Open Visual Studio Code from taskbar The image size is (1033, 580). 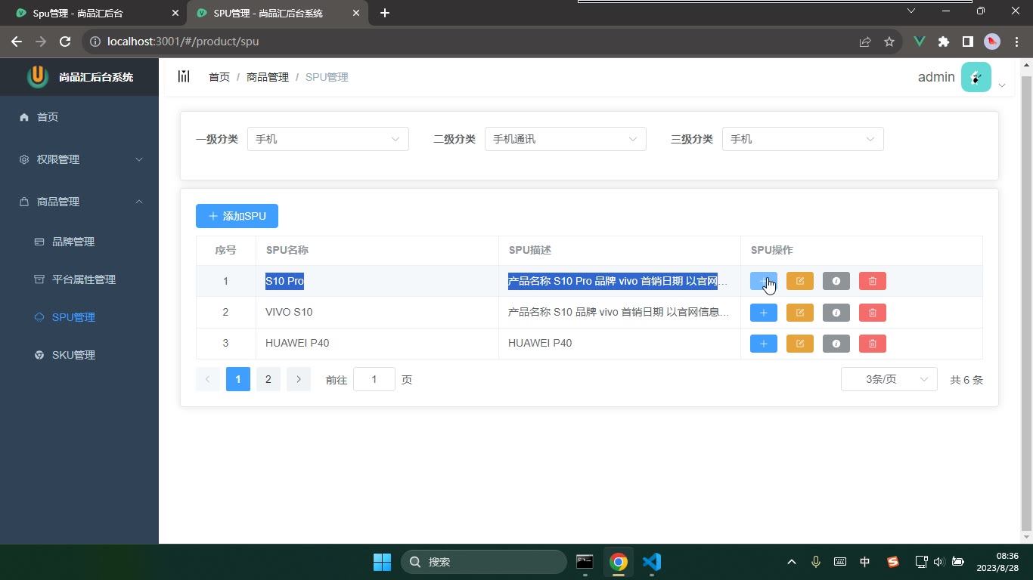(652, 562)
